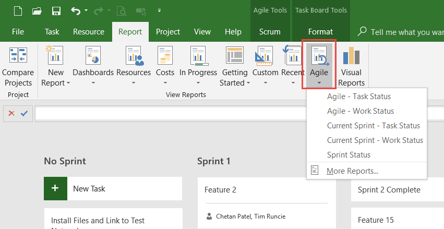Click the Dashboards reports icon

point(93,55)
